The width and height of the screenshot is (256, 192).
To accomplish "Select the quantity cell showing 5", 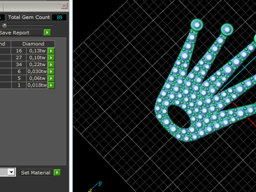I will pyautogui.click(x=19, y=78).
